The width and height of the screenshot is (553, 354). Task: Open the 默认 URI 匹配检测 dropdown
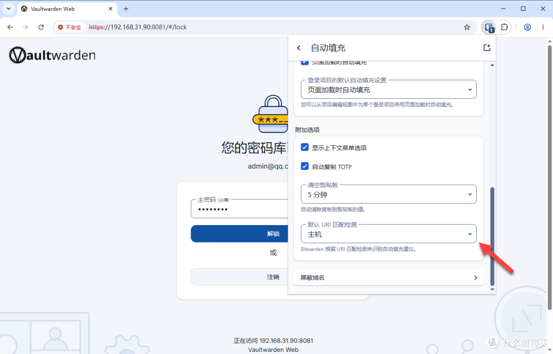[x=389, y=234]
